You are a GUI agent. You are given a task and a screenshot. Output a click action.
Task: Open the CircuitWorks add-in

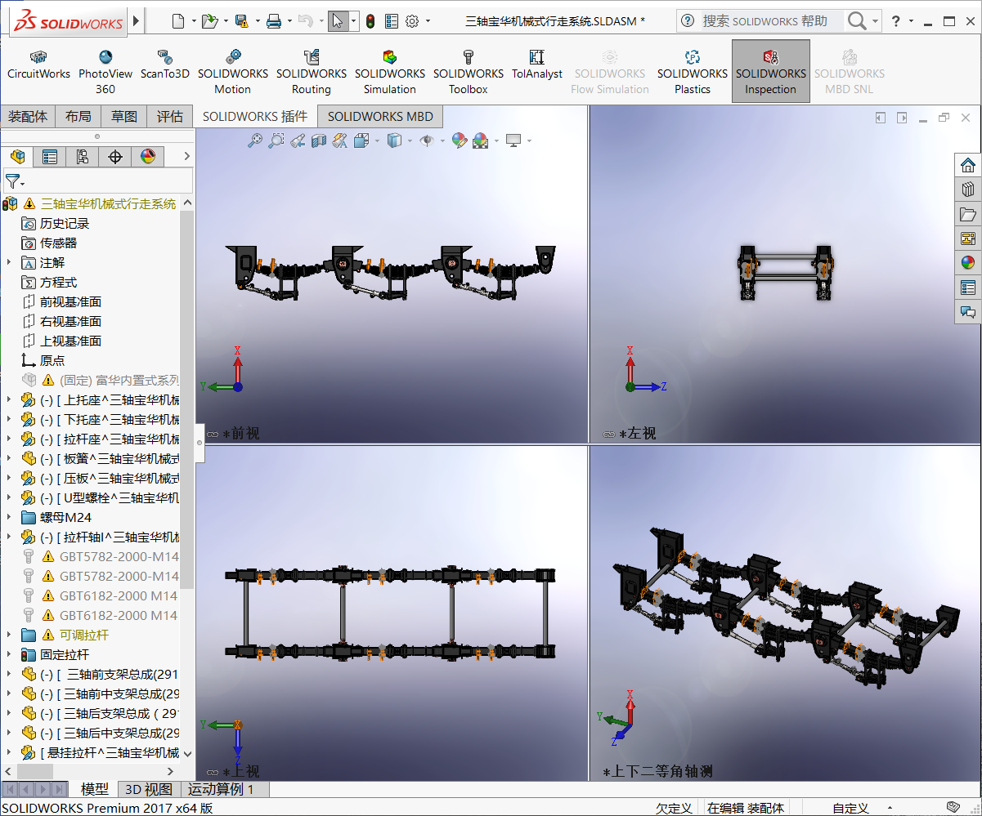[x=38, y=66]
